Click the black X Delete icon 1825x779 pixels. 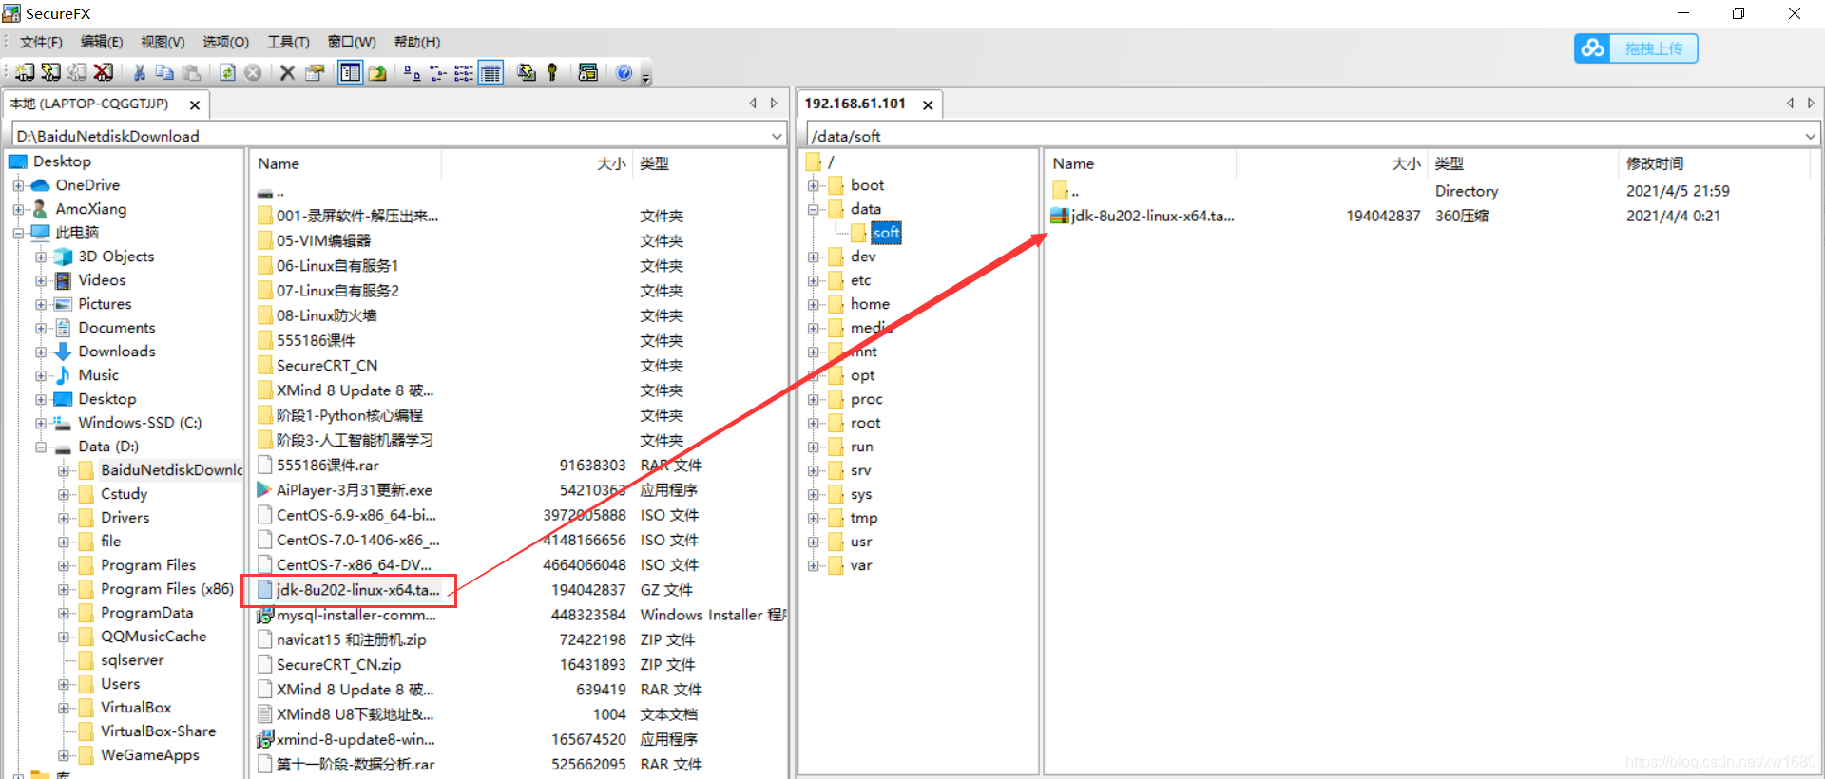[287, 72]
